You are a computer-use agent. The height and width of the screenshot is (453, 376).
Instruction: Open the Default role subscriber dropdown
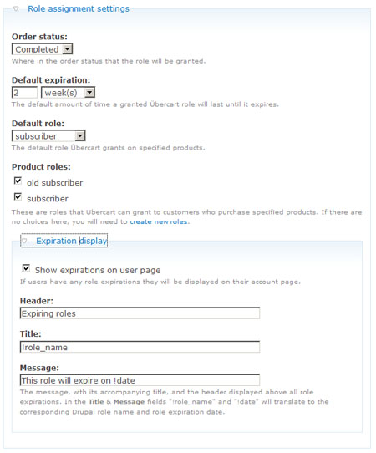point(48,136)
